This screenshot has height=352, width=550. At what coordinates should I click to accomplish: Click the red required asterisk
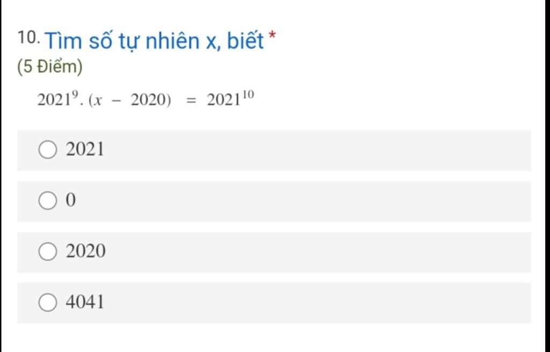click(x=272, y=36)
